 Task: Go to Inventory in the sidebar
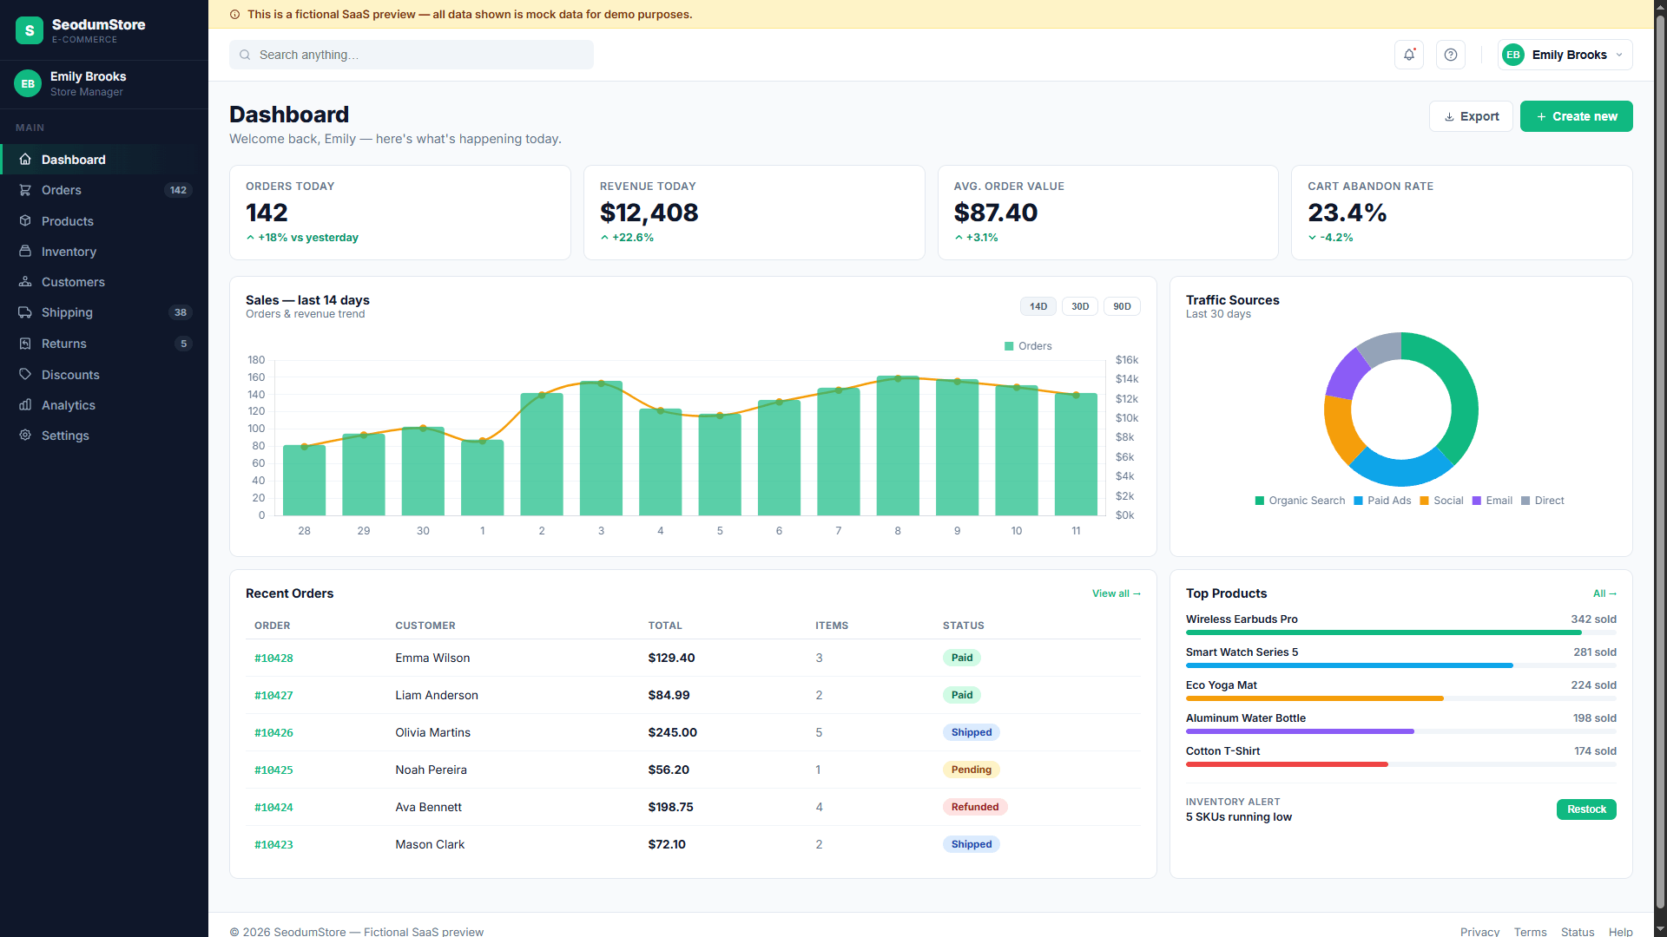coord(104,252)
